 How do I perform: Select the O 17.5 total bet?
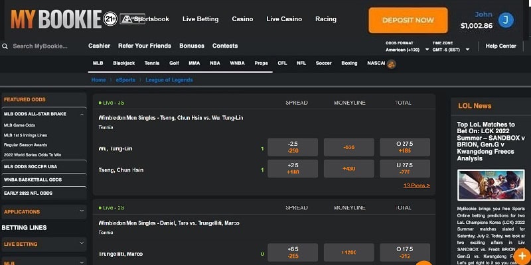405,252
